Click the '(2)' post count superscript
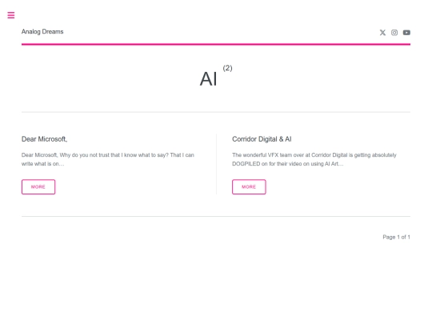This screenshot has height=324, width=432. tap(227, 68)
